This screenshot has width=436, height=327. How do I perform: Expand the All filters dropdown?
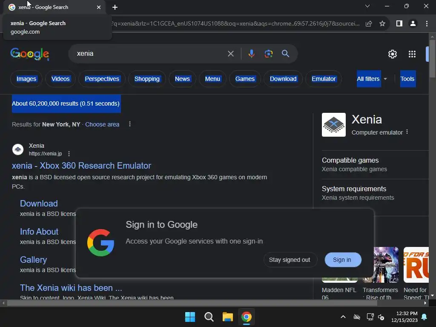click(372, 79)
